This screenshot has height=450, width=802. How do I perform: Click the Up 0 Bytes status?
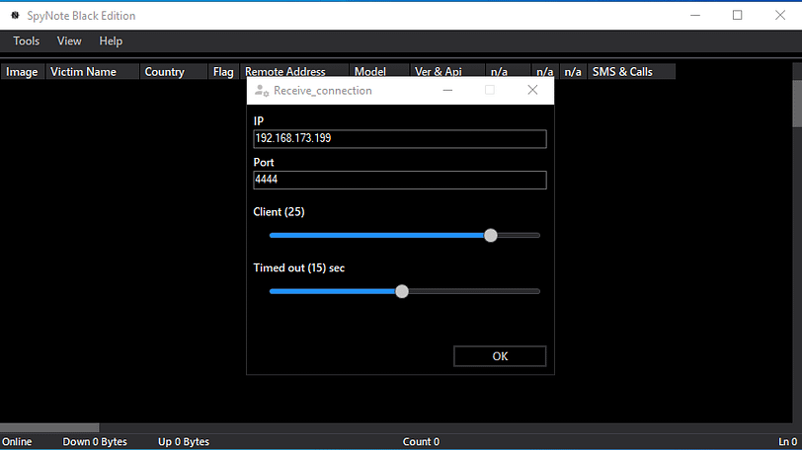pyautogui.click(x=184, y=442)
